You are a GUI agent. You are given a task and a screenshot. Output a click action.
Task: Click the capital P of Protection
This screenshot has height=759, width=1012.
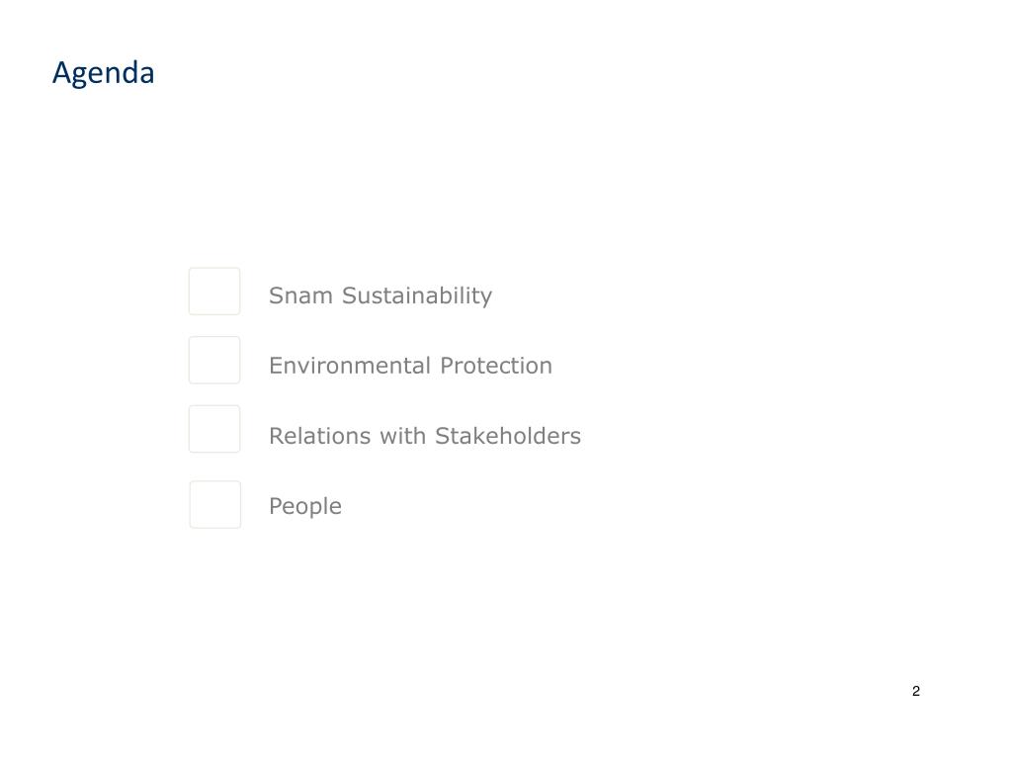(x=447, y=366)
